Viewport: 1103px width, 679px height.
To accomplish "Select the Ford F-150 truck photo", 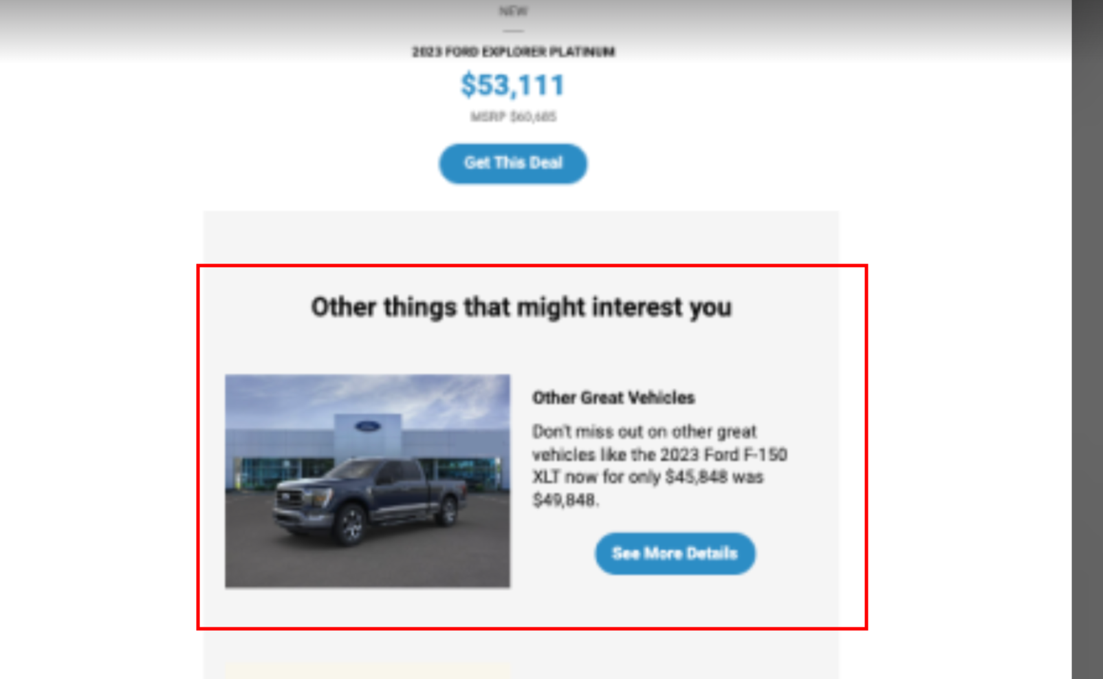I will pos(367,481).
